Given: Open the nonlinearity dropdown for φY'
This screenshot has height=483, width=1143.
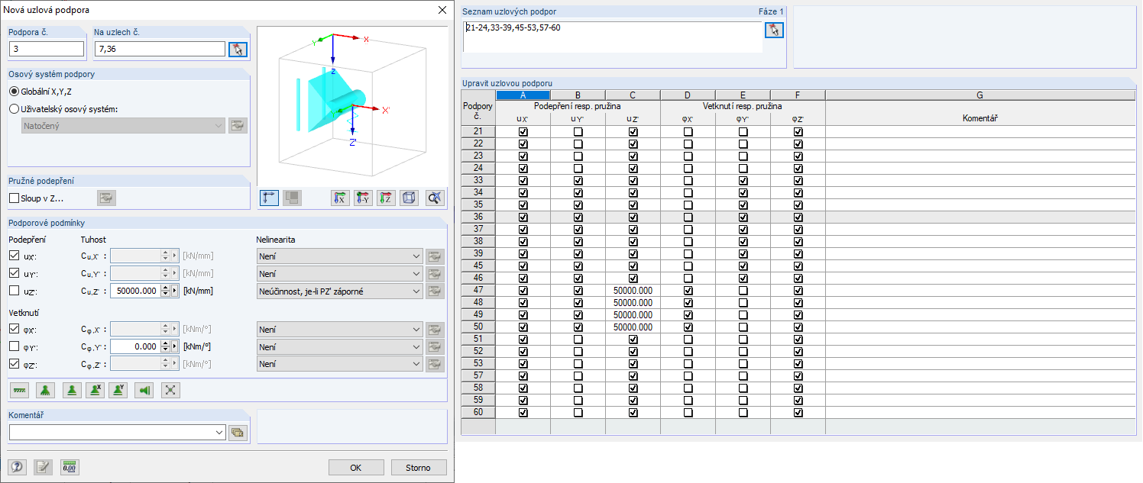Looking at the screenshot, I should click(340, 346).
